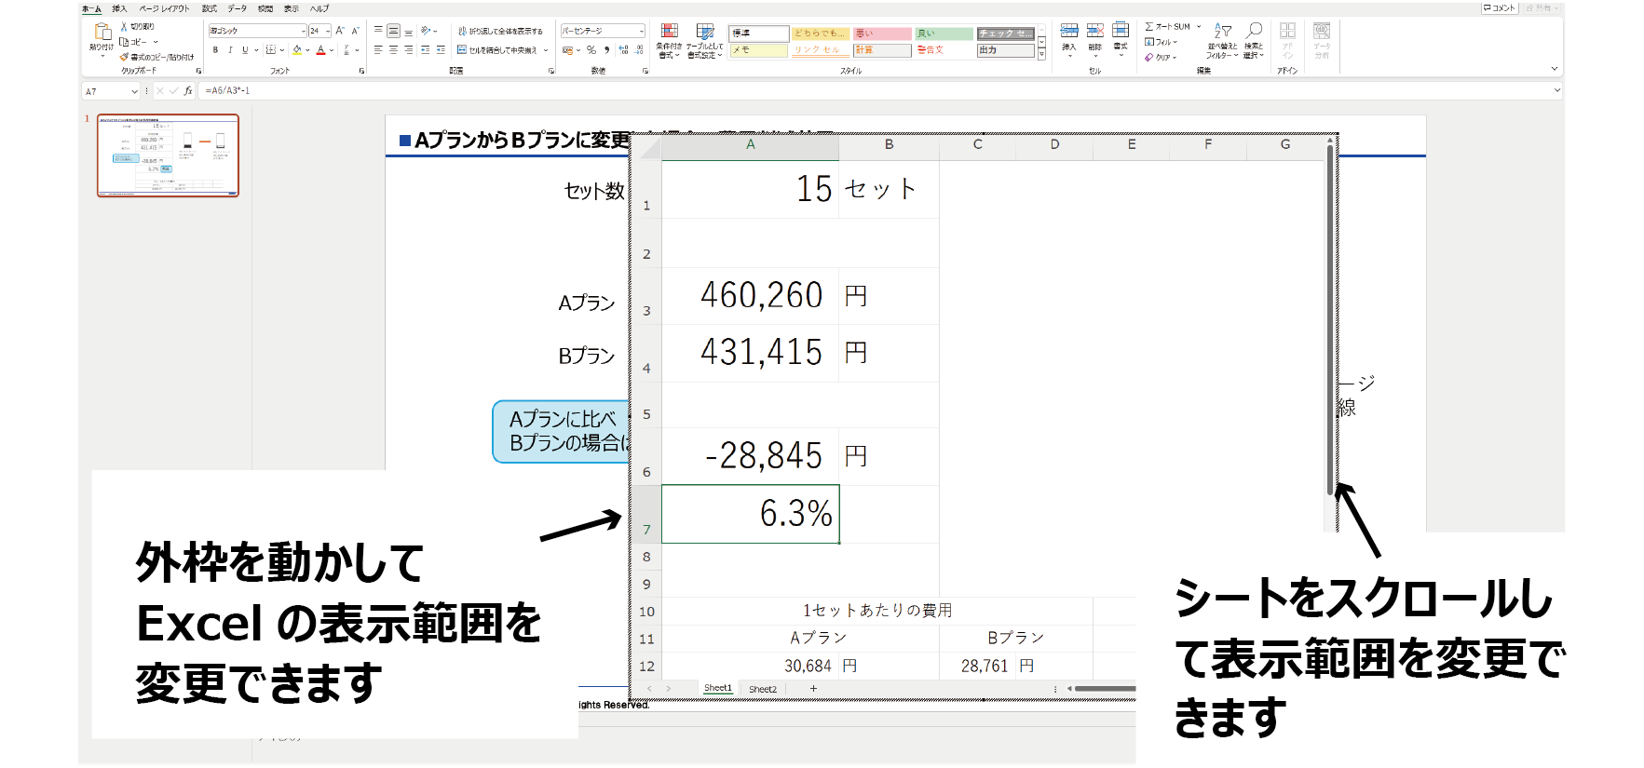Click Wrap Text (折り返して全体を表示する)
This screenshot has height=768, width=1644.
pos(500,32)
